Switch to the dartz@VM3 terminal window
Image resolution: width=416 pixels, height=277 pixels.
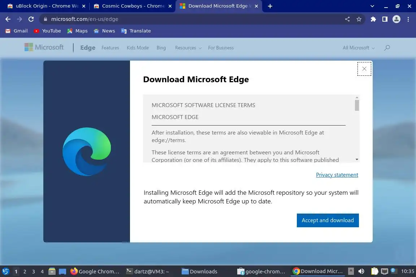(147, 272)
